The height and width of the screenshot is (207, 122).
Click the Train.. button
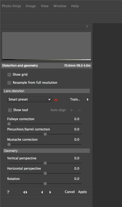pos(75,99)
